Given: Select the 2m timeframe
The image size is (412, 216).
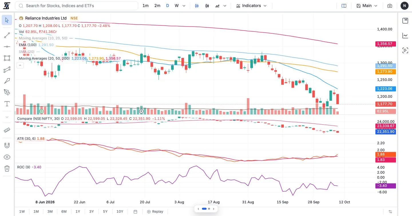Looking at the screenshot, I should [157, 6].
